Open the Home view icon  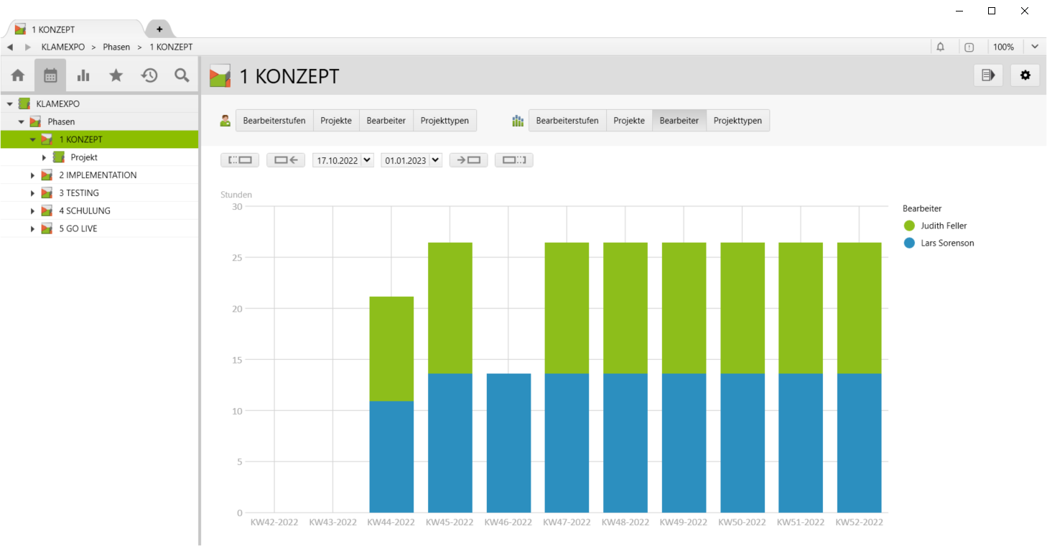tap(18, 75)
